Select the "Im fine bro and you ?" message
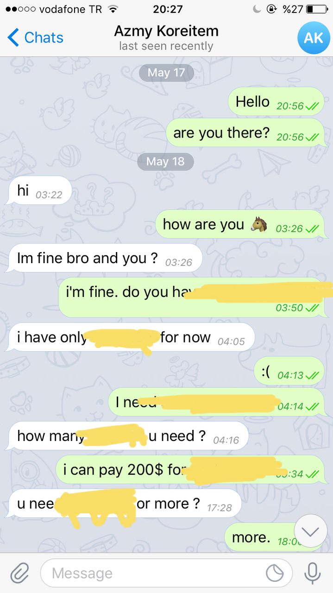Image resolution: width=333 pixels, height=593 pixels. (x=104, y=258)
